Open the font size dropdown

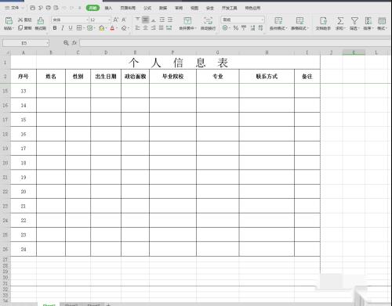pyautogui.click(x=109, y=20)
